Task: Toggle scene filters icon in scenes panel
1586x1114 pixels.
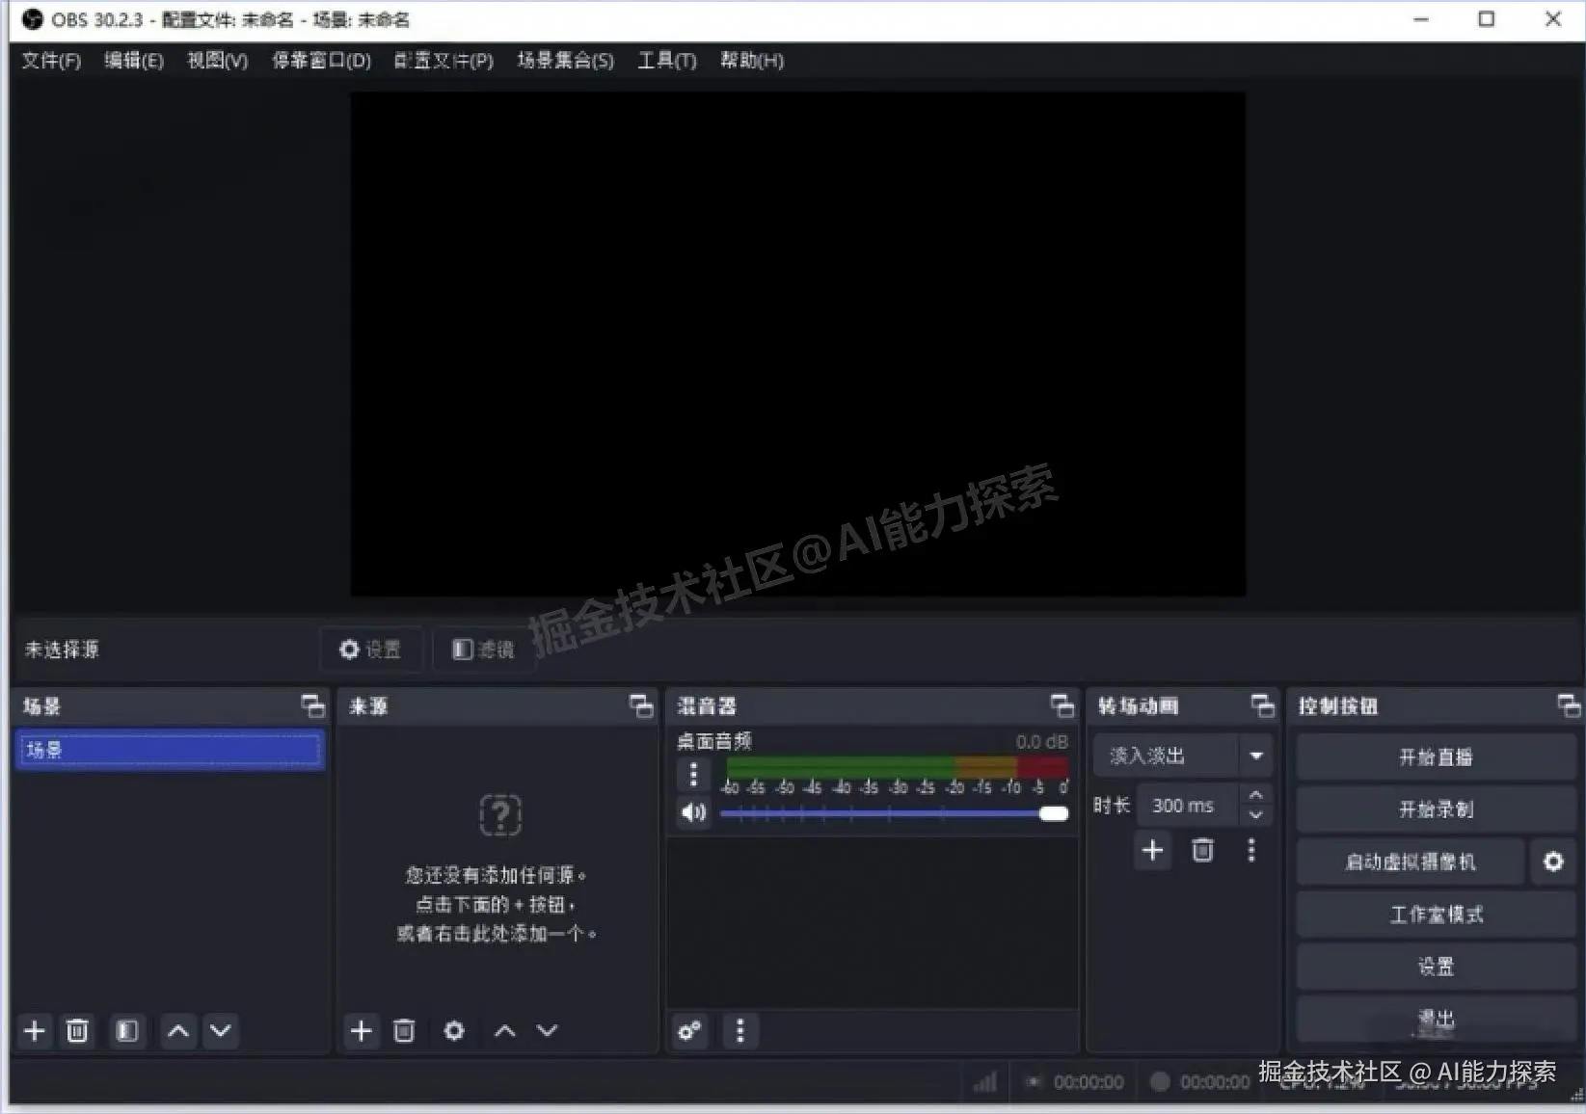Action: 126,1030
